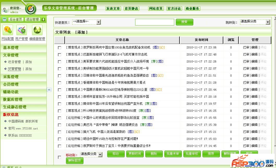Check the box for 巴基斯坦雄狮飞行表演队 article

click(x=59, y=55)
